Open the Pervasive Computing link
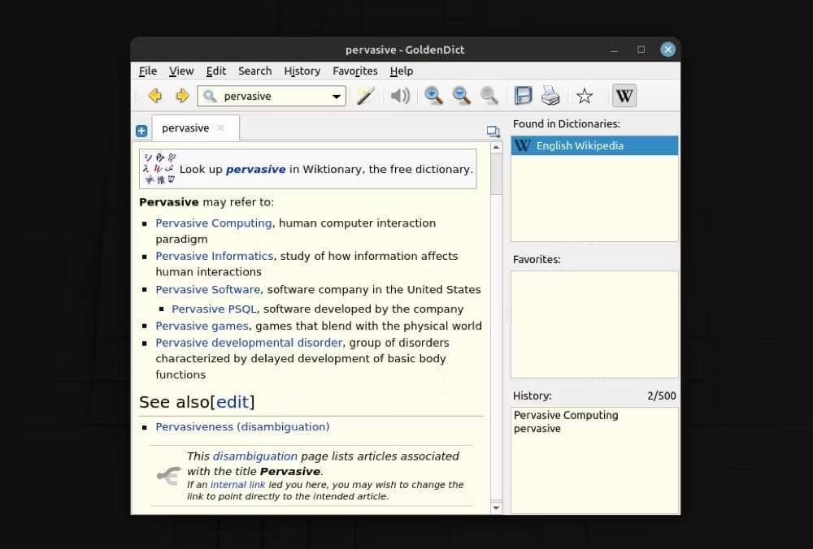813x549 pixels. pyautogui.click(x=213, y=223)
